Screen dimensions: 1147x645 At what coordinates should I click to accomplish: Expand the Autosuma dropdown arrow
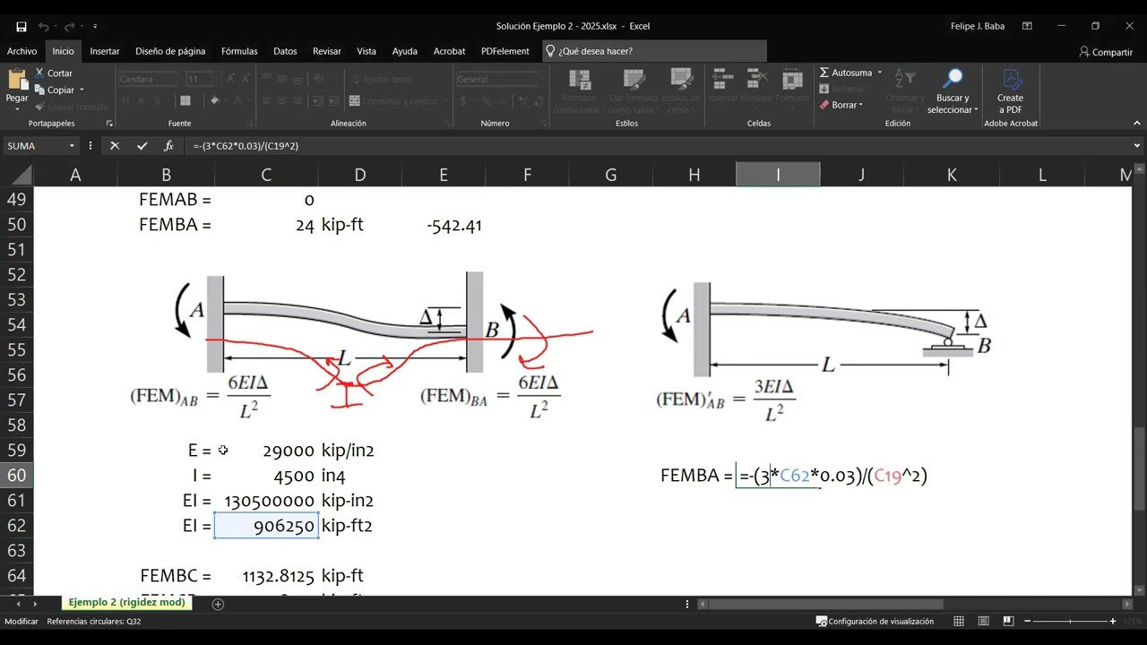coord(880,73)
